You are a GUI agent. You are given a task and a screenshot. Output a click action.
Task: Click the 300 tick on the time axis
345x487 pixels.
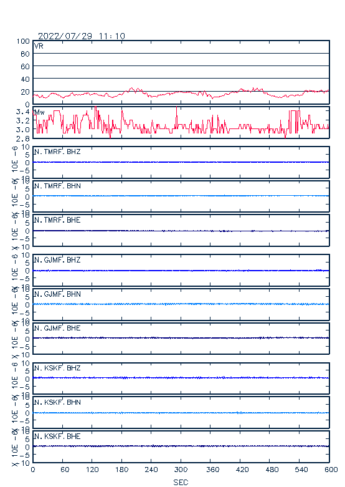[181, 470]
